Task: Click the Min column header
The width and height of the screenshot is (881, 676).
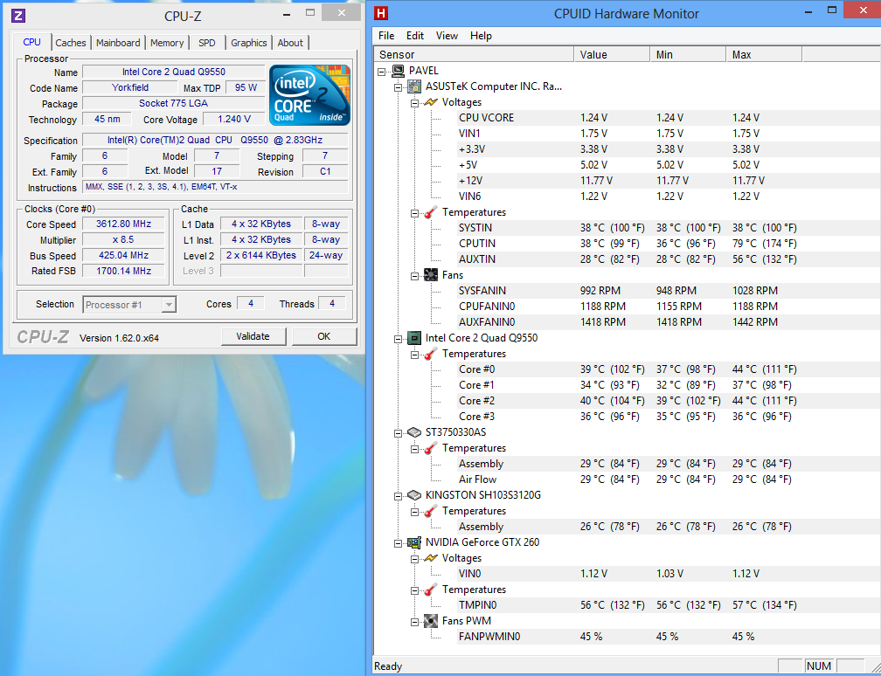Action: coord(688,54)
